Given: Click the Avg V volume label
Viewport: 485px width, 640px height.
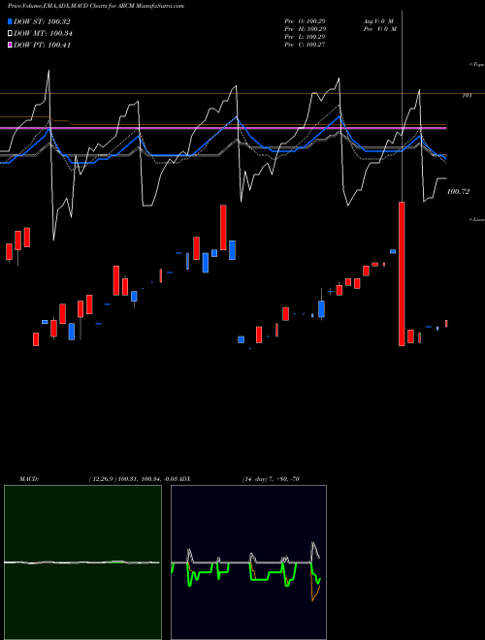Looking at the screenshot, I should point(378,20).
